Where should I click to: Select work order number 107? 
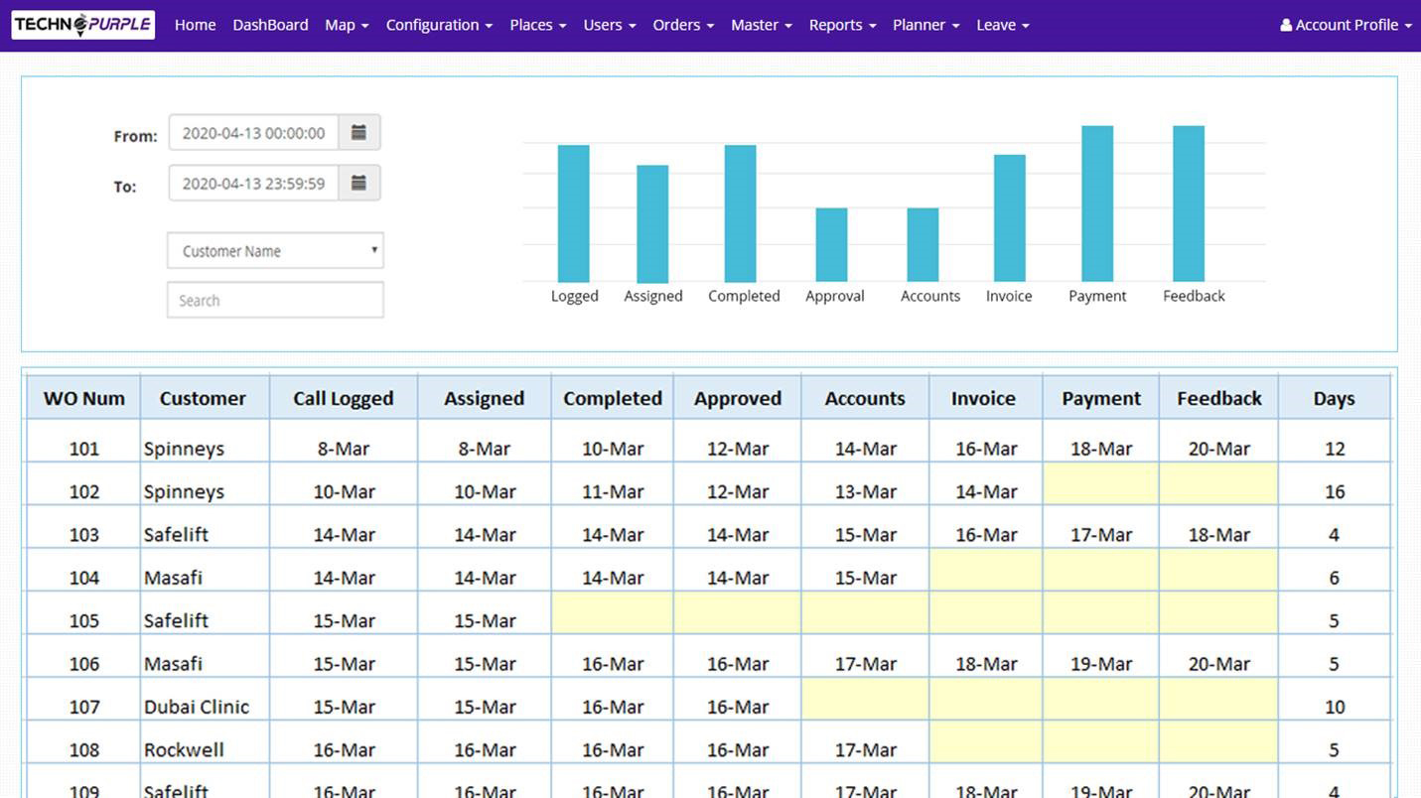pyautogui.click(x=84, y=707)
